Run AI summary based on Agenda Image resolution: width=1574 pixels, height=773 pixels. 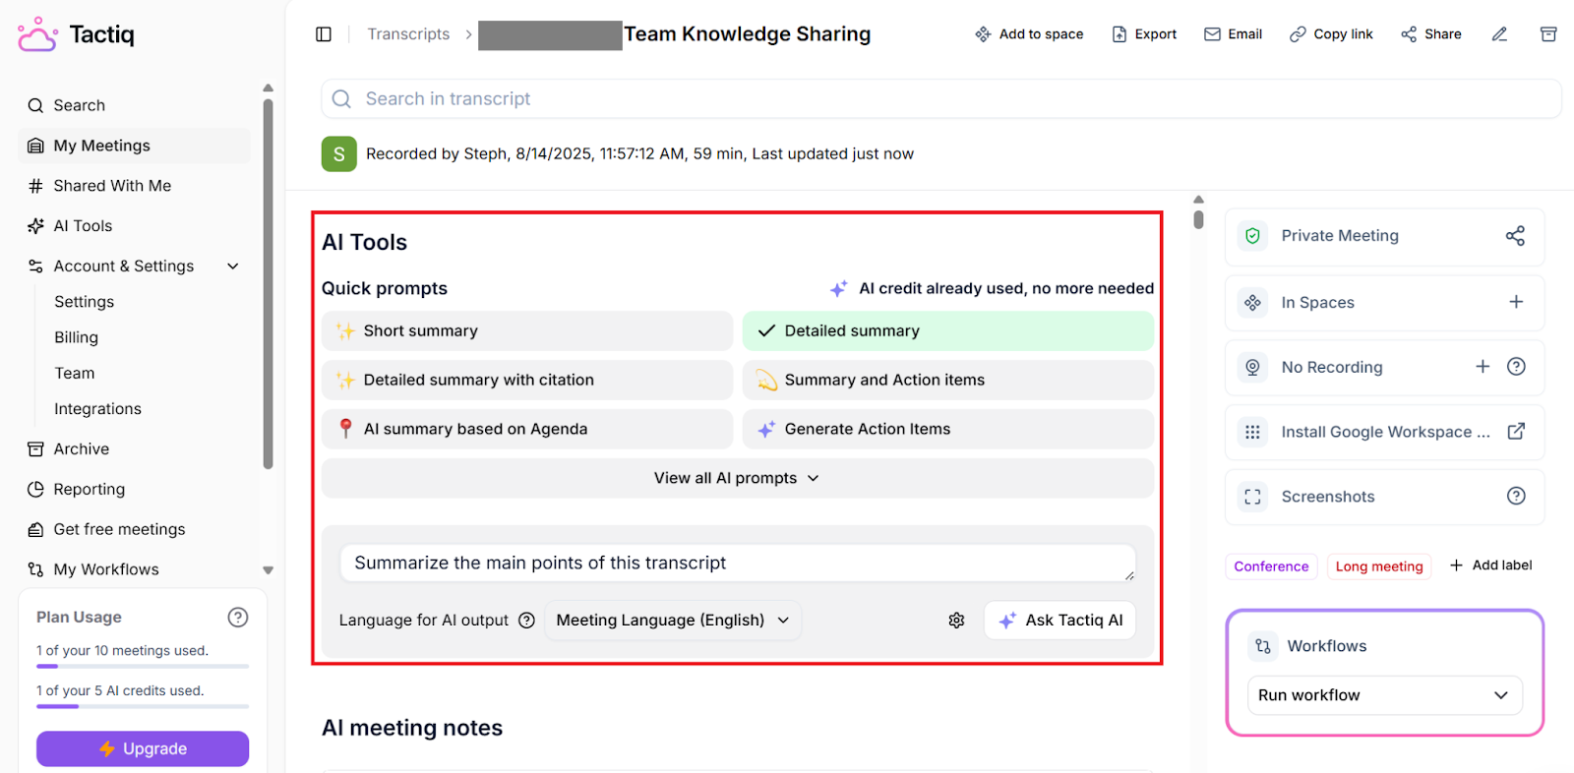pyautogui.click(x=527, y=430)
